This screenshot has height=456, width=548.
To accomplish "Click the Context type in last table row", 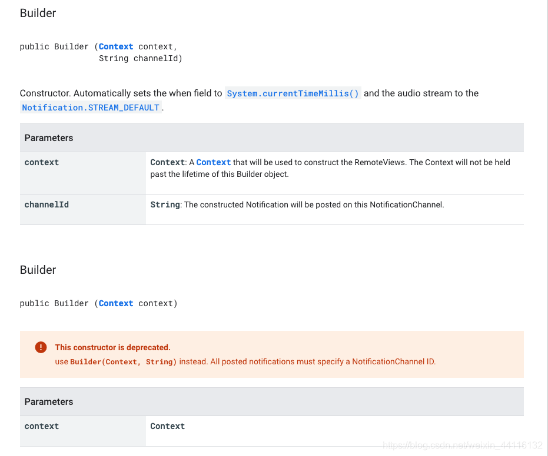I will (167, 426).
